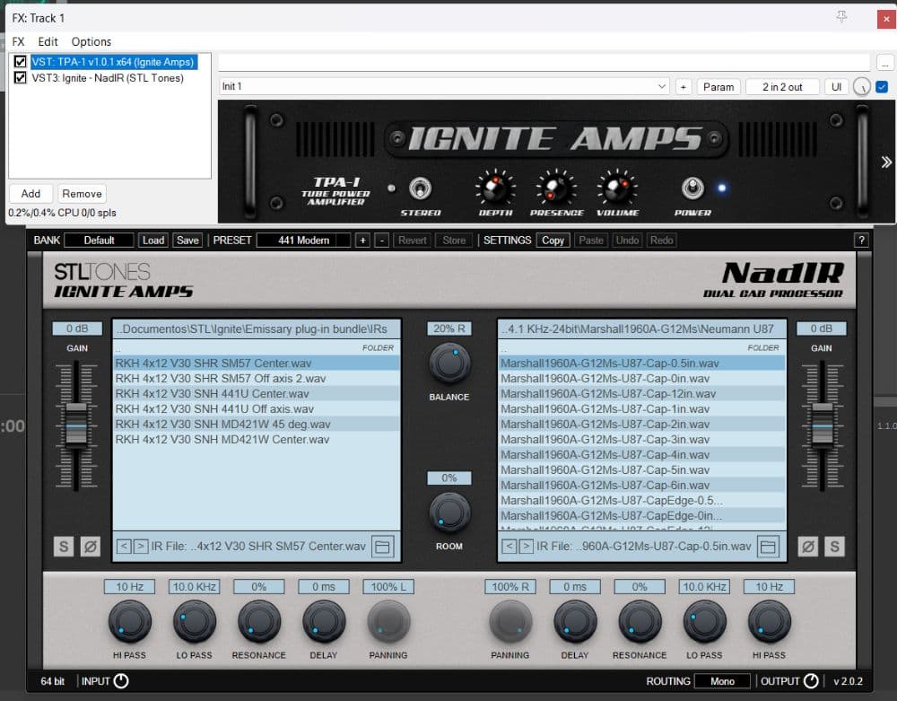The width and height of the screenshot is (897, 701).
Task: Click the plus button beside Init 1 preset
Action: (x=683, y=87)
